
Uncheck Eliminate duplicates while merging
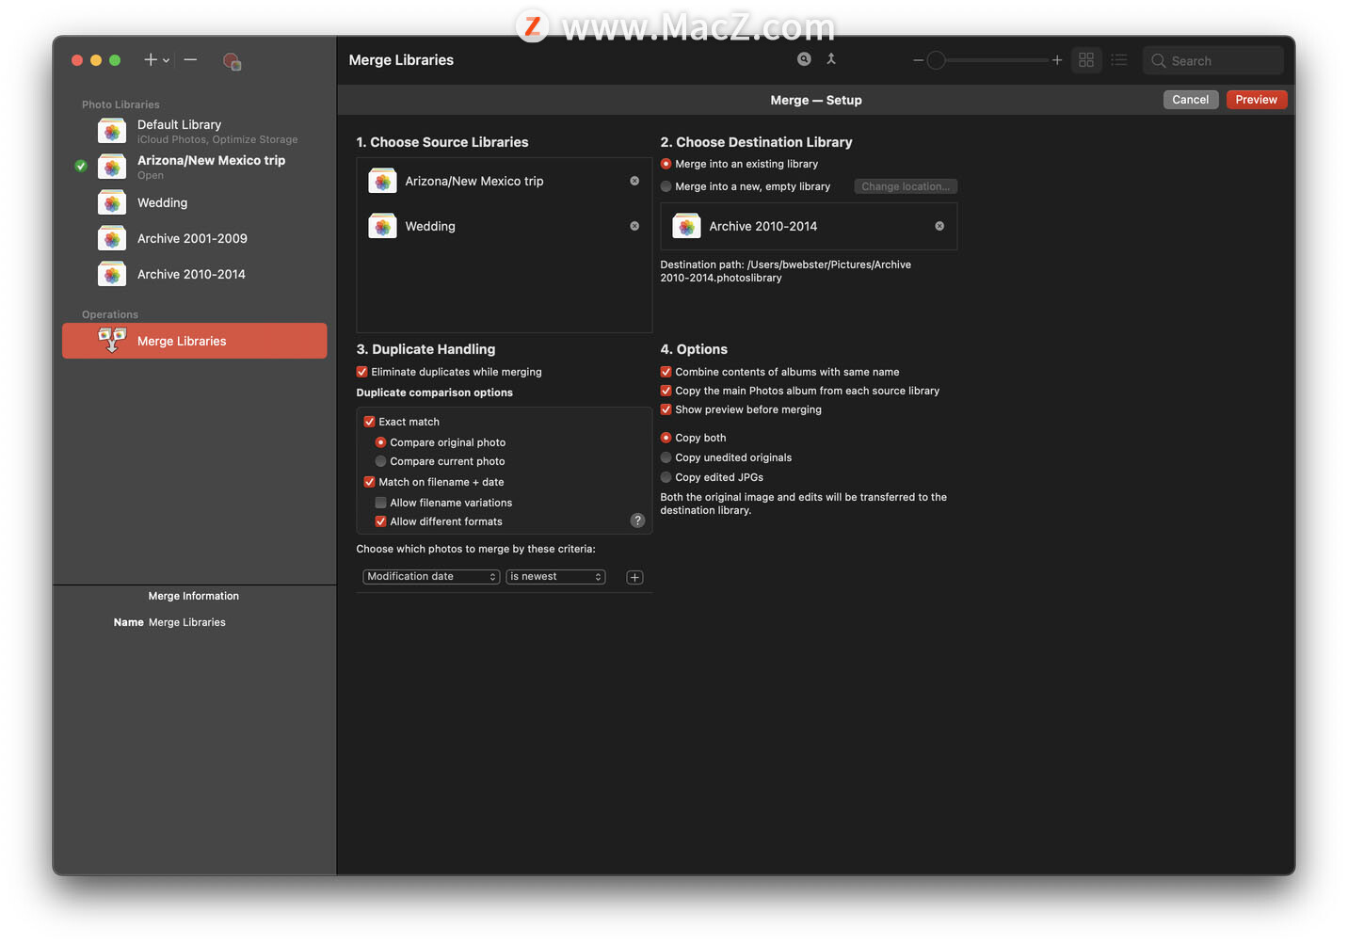[362, 372]
